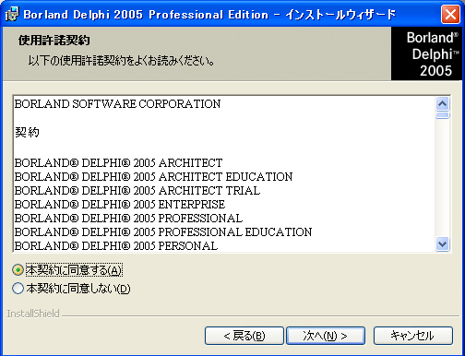Image resolution: width=465 pixels, height=356 pixels.
Task: Click the '次へ(N) >' next button
Action: click(326, 336)
